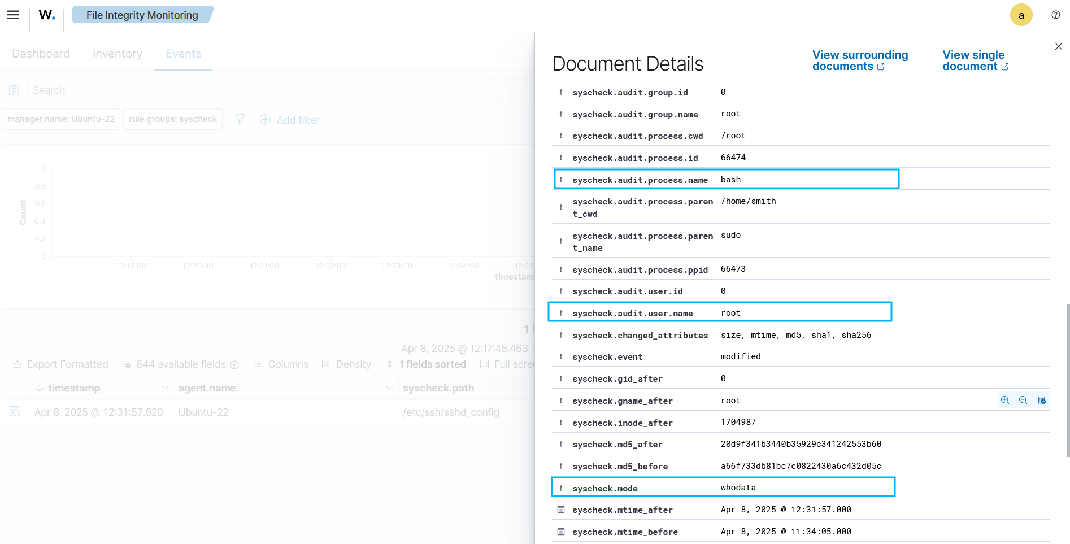Open the user avatar menu

[x=1021, y=15]
